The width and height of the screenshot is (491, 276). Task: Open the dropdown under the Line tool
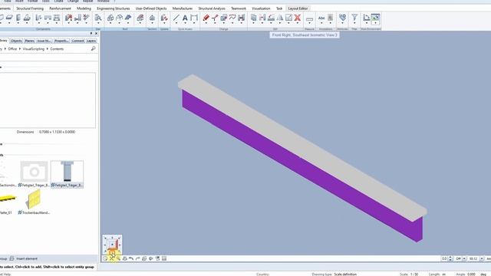point(176,24)
